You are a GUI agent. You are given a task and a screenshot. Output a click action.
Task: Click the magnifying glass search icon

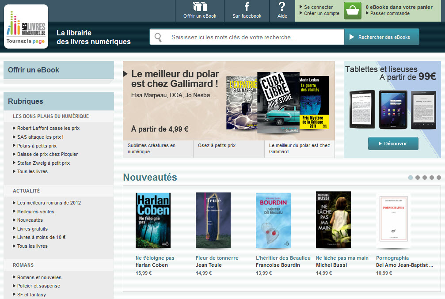coord(158,37)
